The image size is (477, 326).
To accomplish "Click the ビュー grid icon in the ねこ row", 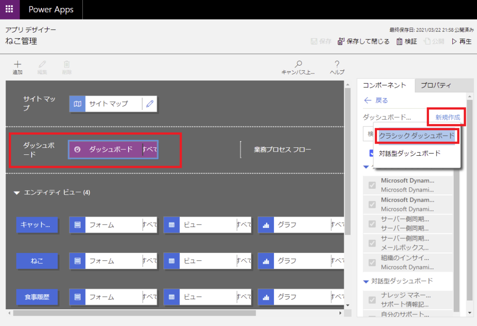I will [172, 261].
